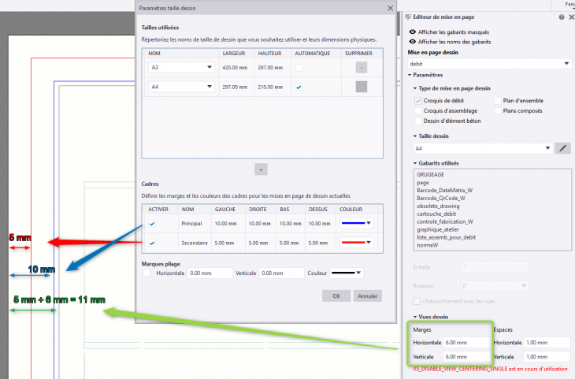Viewport: 575px width, 379px height.
Task: Select obsolete_drawing template
Action: tap(438, 206)
